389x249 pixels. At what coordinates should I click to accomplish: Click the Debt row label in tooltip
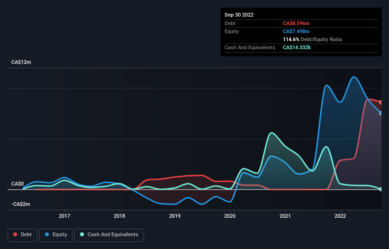(230, 23)
